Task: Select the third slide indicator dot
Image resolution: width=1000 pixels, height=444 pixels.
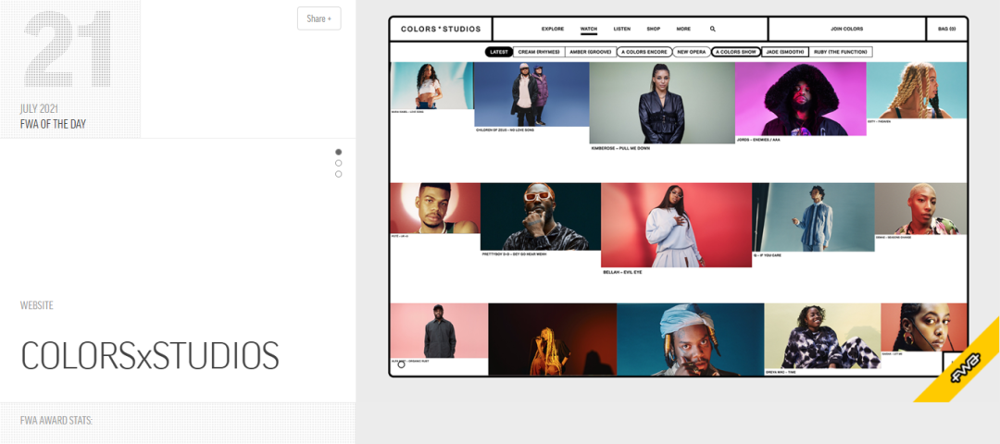Action: pos(338,174)
